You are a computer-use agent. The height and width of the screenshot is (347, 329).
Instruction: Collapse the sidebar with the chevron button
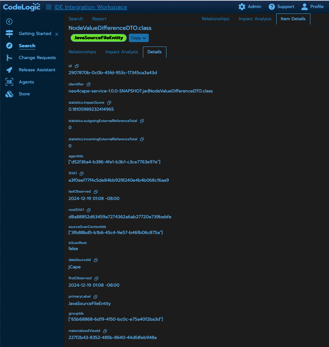9,22
